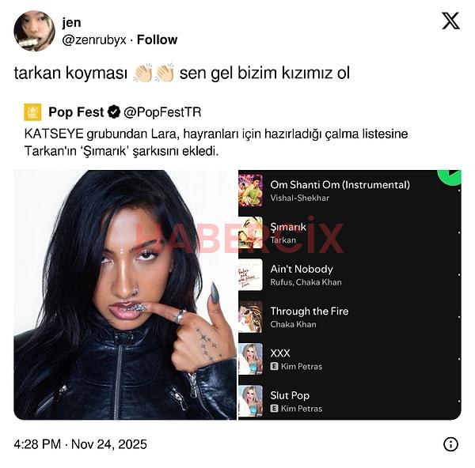
Task: Open the Lara portrait photo
Action: (x=125, y=295)
